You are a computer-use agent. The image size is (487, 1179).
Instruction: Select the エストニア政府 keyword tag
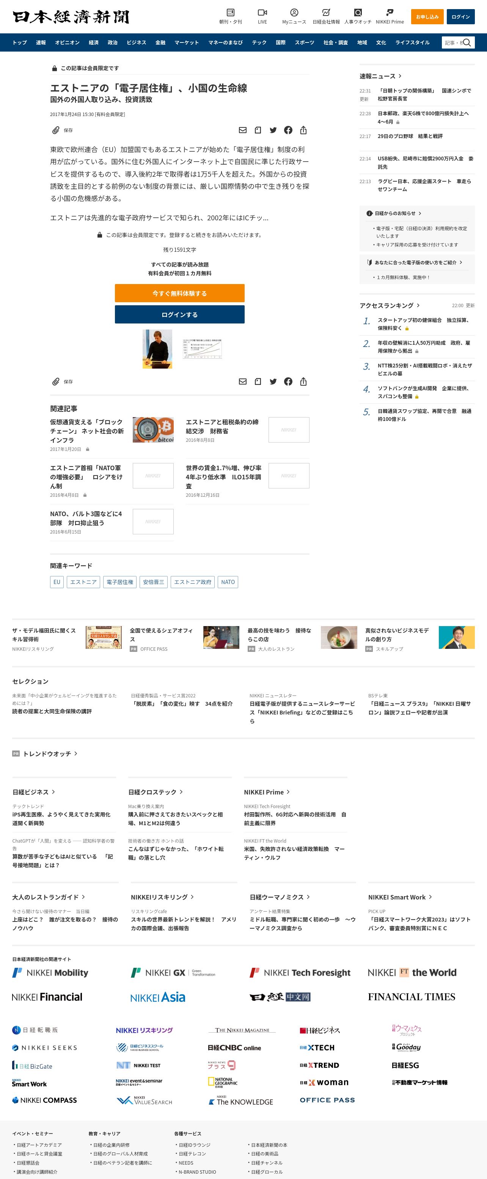click(193, 582)
